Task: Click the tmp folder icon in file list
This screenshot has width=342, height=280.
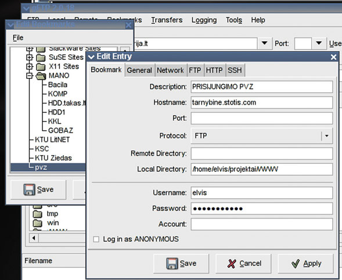Action: click(38, 214)
